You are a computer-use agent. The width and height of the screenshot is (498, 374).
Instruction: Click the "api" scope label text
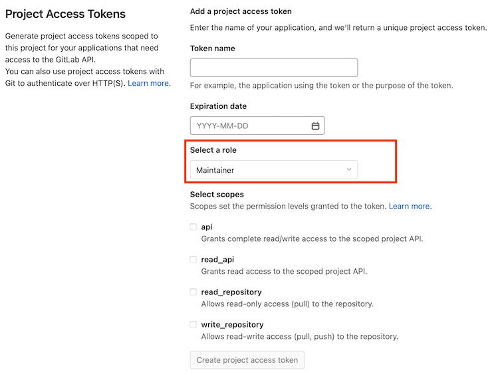point(207,227)
